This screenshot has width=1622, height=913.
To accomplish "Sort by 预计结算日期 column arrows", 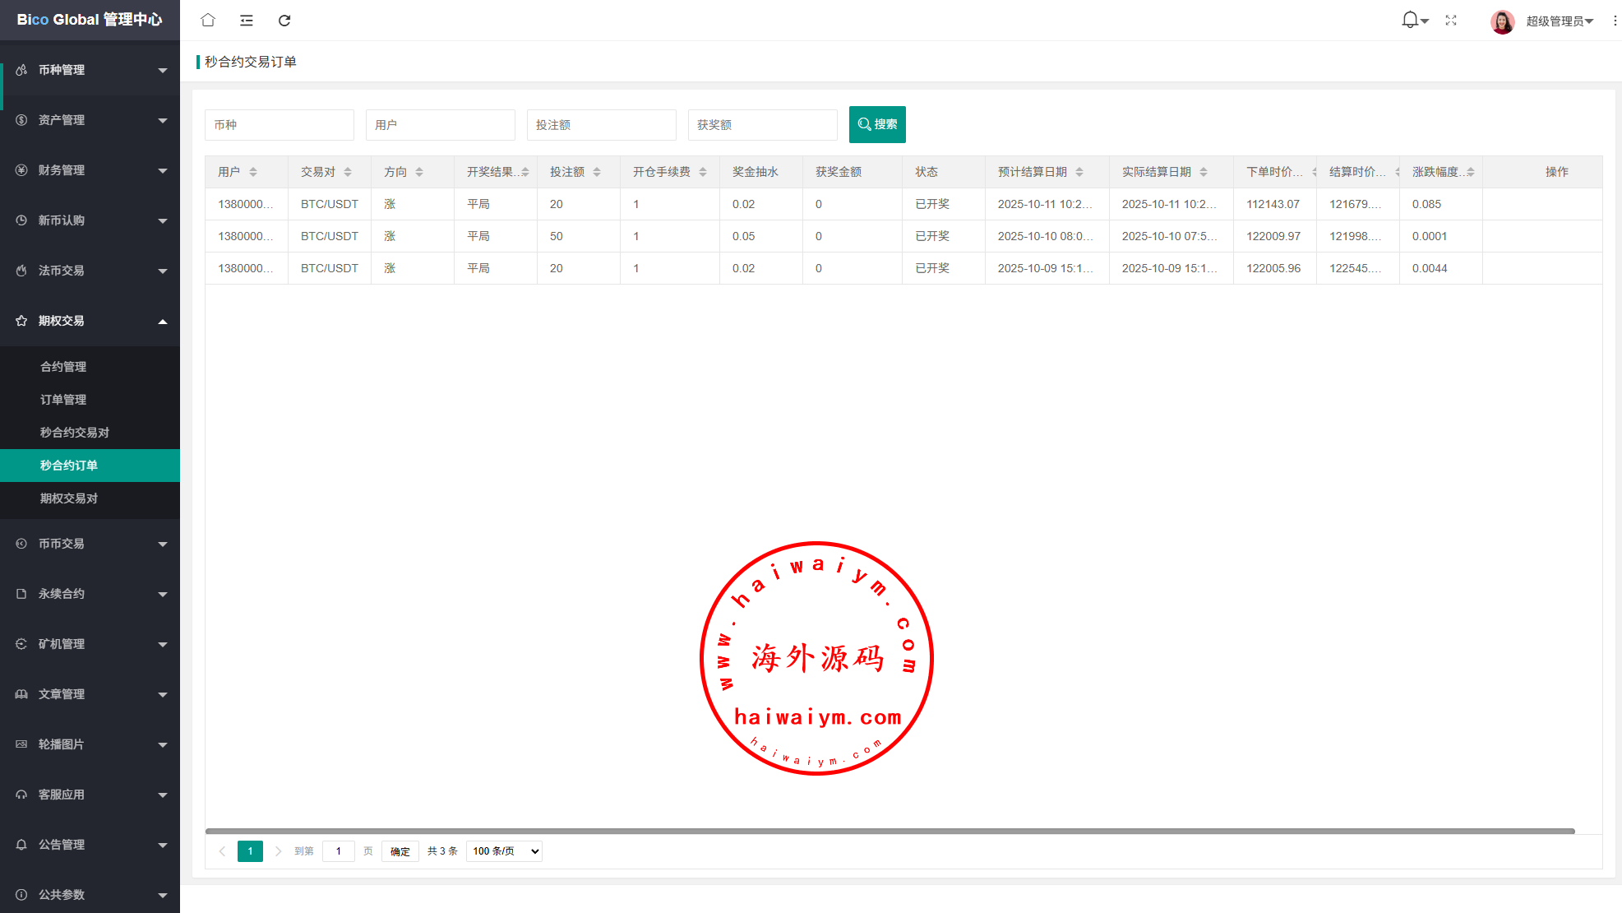I will pyautogui.click(x=1079, y=172).
